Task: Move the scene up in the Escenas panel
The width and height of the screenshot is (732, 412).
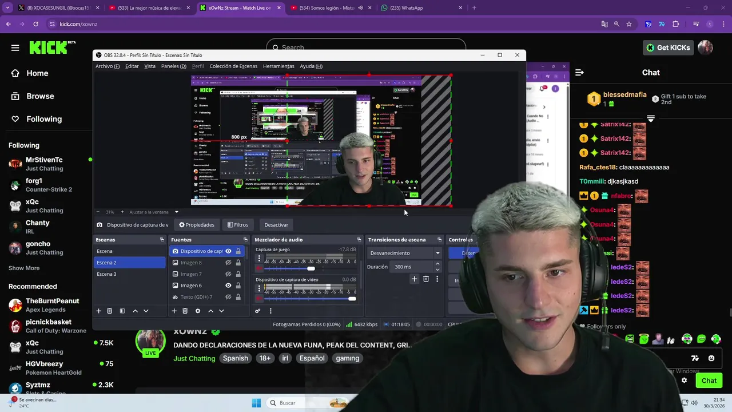Action: pyautogui.click(x=135, y=311)
